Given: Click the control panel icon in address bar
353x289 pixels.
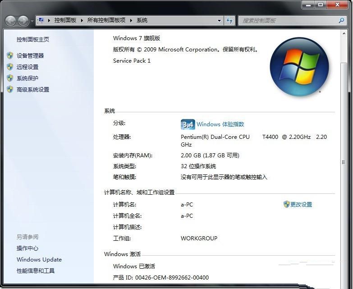Looking at the screenshot, I should click(41, 20).
